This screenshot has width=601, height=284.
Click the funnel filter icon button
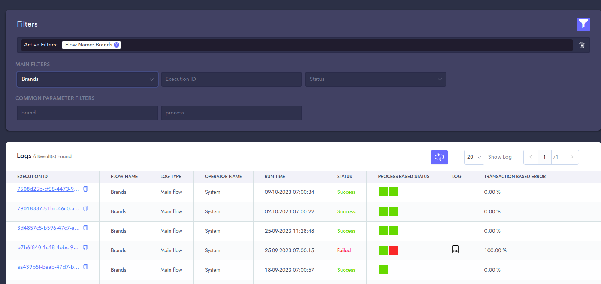[x=583, y=24]
